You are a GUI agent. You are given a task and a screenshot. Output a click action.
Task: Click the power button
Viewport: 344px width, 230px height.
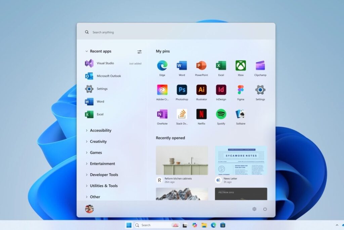pos(265,209)
